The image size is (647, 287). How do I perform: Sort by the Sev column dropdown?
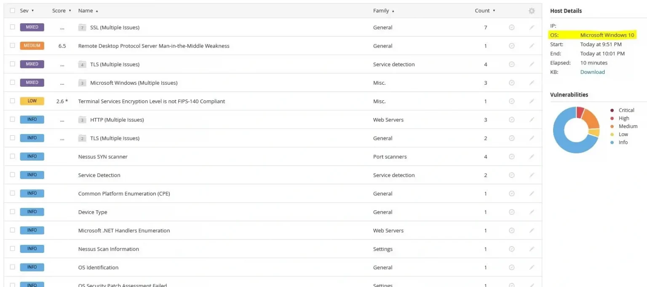[27, 11]
